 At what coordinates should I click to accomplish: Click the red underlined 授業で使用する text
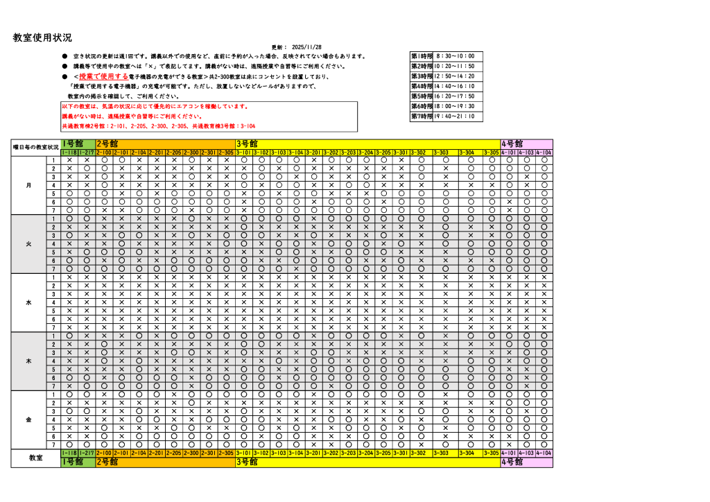pyautogui.click(x=103, y=76)
